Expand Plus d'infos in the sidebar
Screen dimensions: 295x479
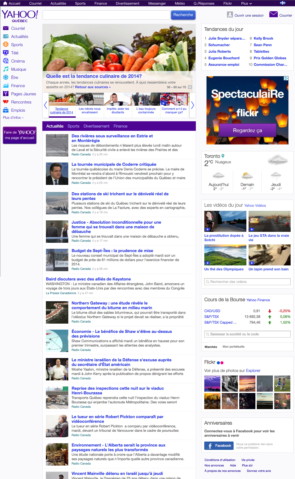tap(13, 118)
